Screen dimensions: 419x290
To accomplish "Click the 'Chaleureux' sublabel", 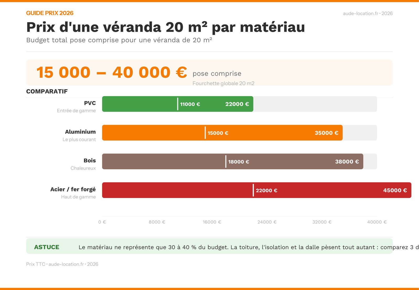I will (x=83, y=168).
